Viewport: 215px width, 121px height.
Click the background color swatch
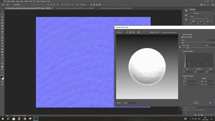pyautogui.click(x=3, y=79)
